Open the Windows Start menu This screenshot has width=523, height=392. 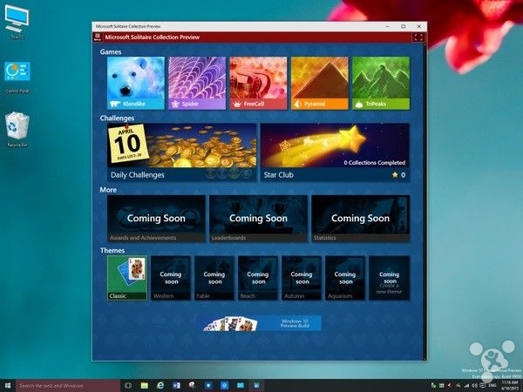(x=7, y=386)
